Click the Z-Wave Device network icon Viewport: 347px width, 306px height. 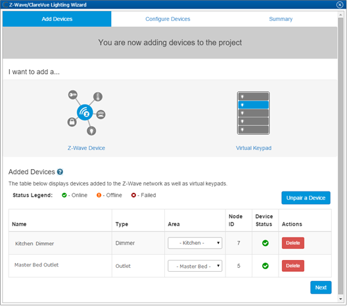[86, 113]
